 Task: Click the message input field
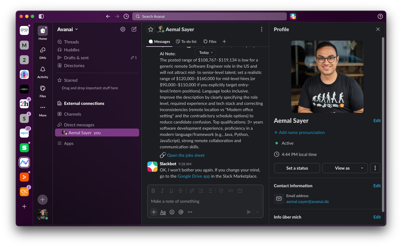click(205, 201)
